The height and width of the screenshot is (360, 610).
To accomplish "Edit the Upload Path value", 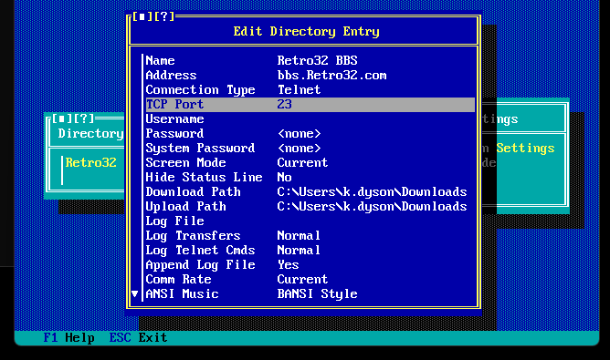I will coord(372,207).
